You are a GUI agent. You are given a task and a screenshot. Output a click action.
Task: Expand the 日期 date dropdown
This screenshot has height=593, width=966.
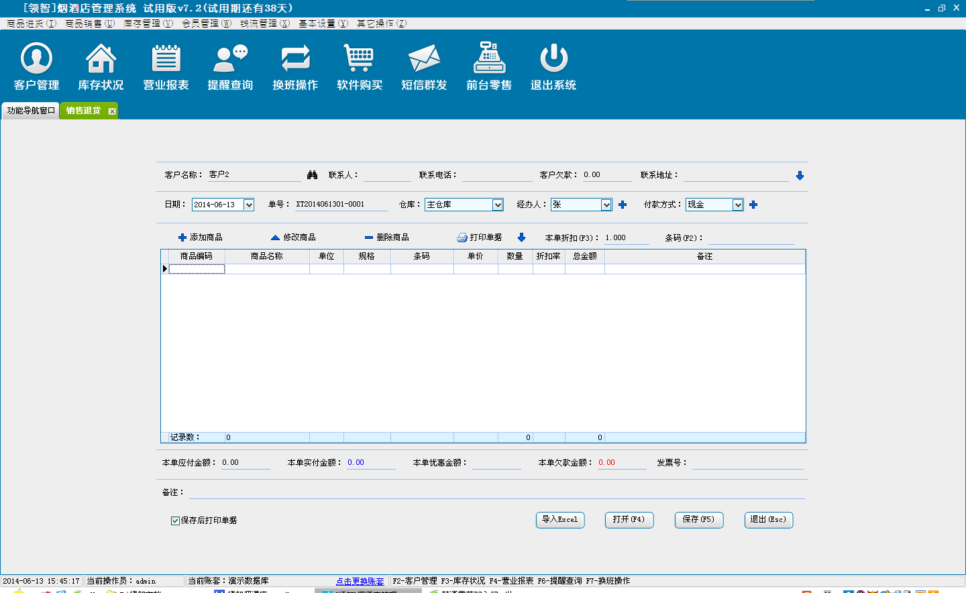point(248,205)
